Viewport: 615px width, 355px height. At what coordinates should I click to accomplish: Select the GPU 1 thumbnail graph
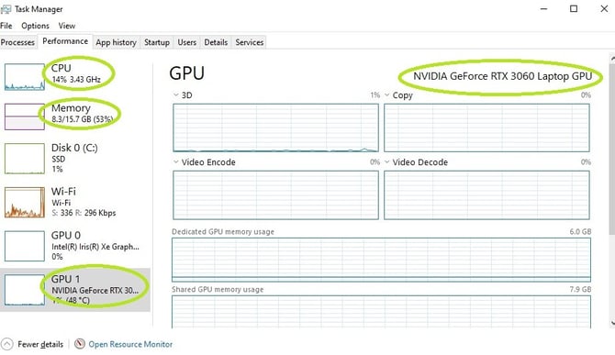click(24, 290)
